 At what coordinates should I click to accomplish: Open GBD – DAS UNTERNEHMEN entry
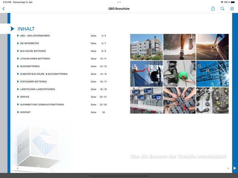35,36
